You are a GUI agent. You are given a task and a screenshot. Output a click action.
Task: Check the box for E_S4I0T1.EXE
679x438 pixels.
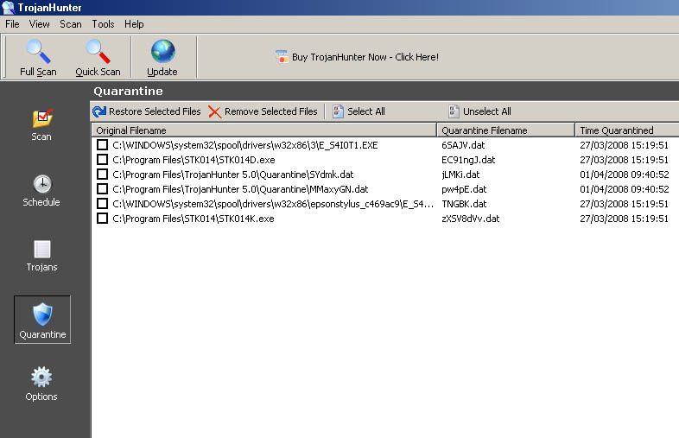(x=102, y=144)
